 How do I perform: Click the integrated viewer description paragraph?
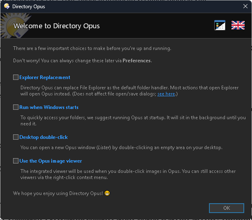(x=128, y=175)
